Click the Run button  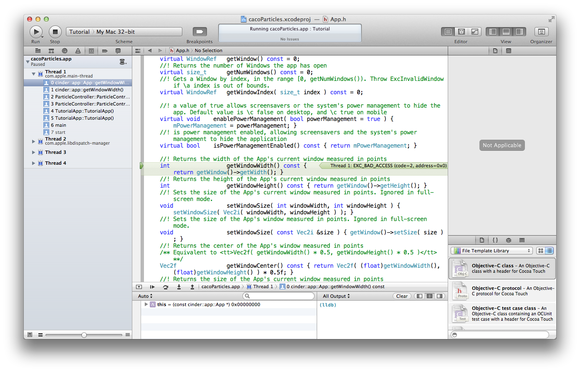pos(36,32)
